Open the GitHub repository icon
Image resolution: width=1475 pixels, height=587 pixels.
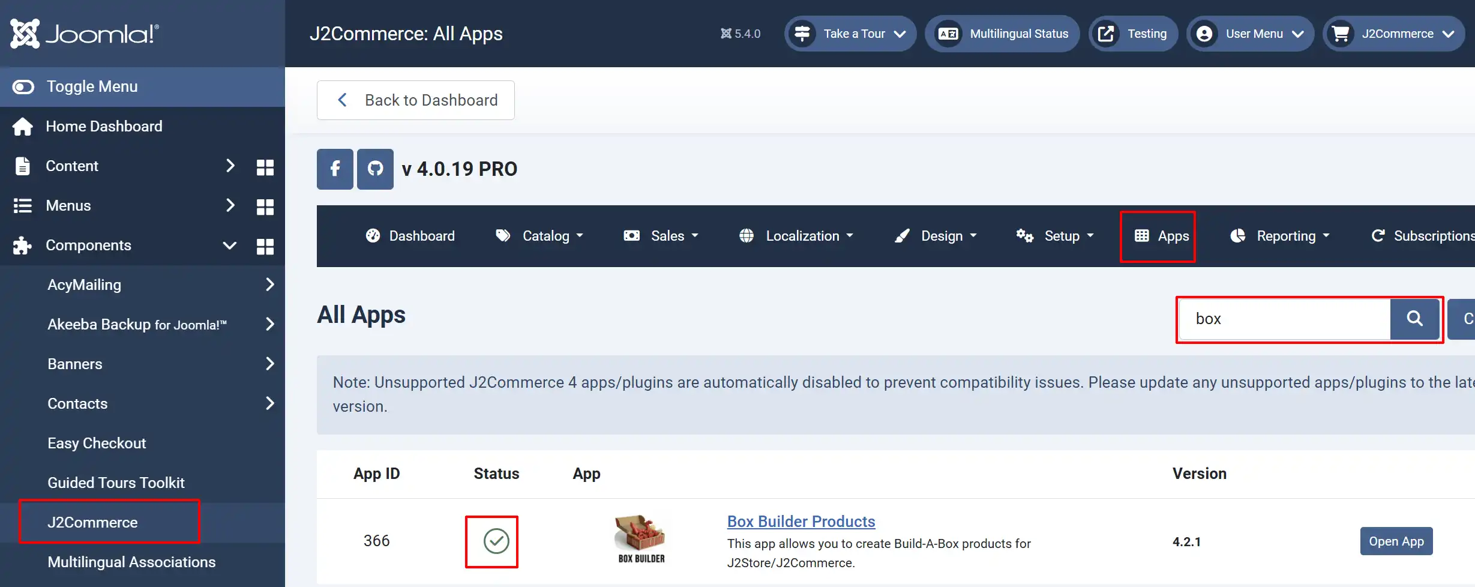click(375, 169)
